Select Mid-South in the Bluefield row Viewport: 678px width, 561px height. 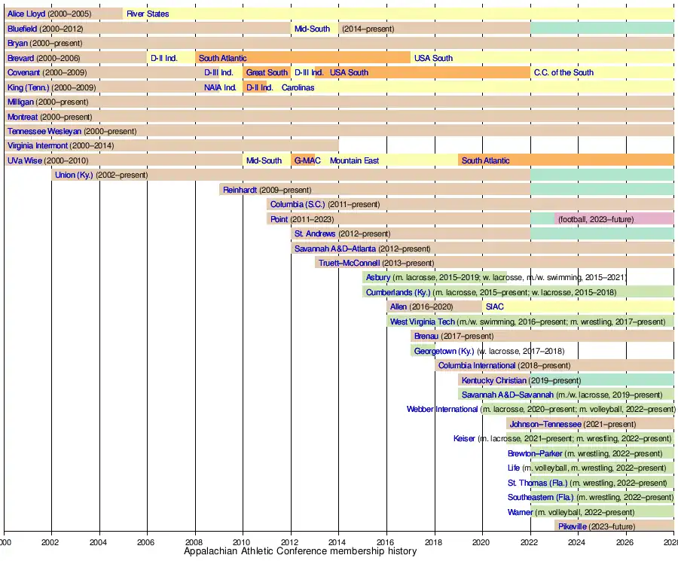coord(312,29)
